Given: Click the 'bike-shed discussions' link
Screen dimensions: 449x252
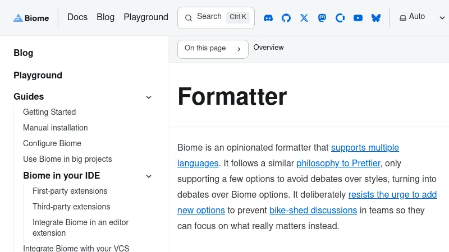Looking at the screenshot, I should [x=313, y=211].
